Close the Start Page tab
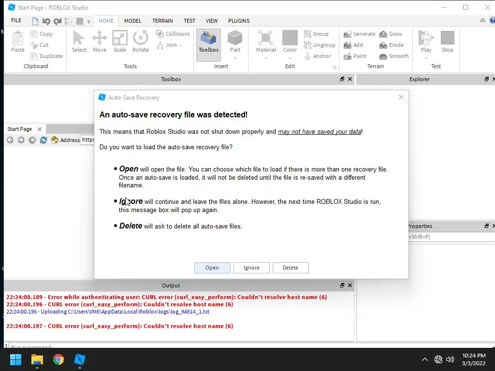The width and height of the screenshot is (495, 371). pyautogui.click(x=40, y=129)
